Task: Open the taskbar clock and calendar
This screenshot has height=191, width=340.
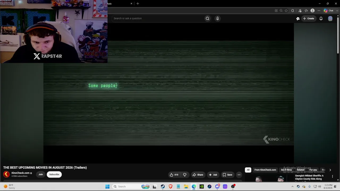Action: 328,186
